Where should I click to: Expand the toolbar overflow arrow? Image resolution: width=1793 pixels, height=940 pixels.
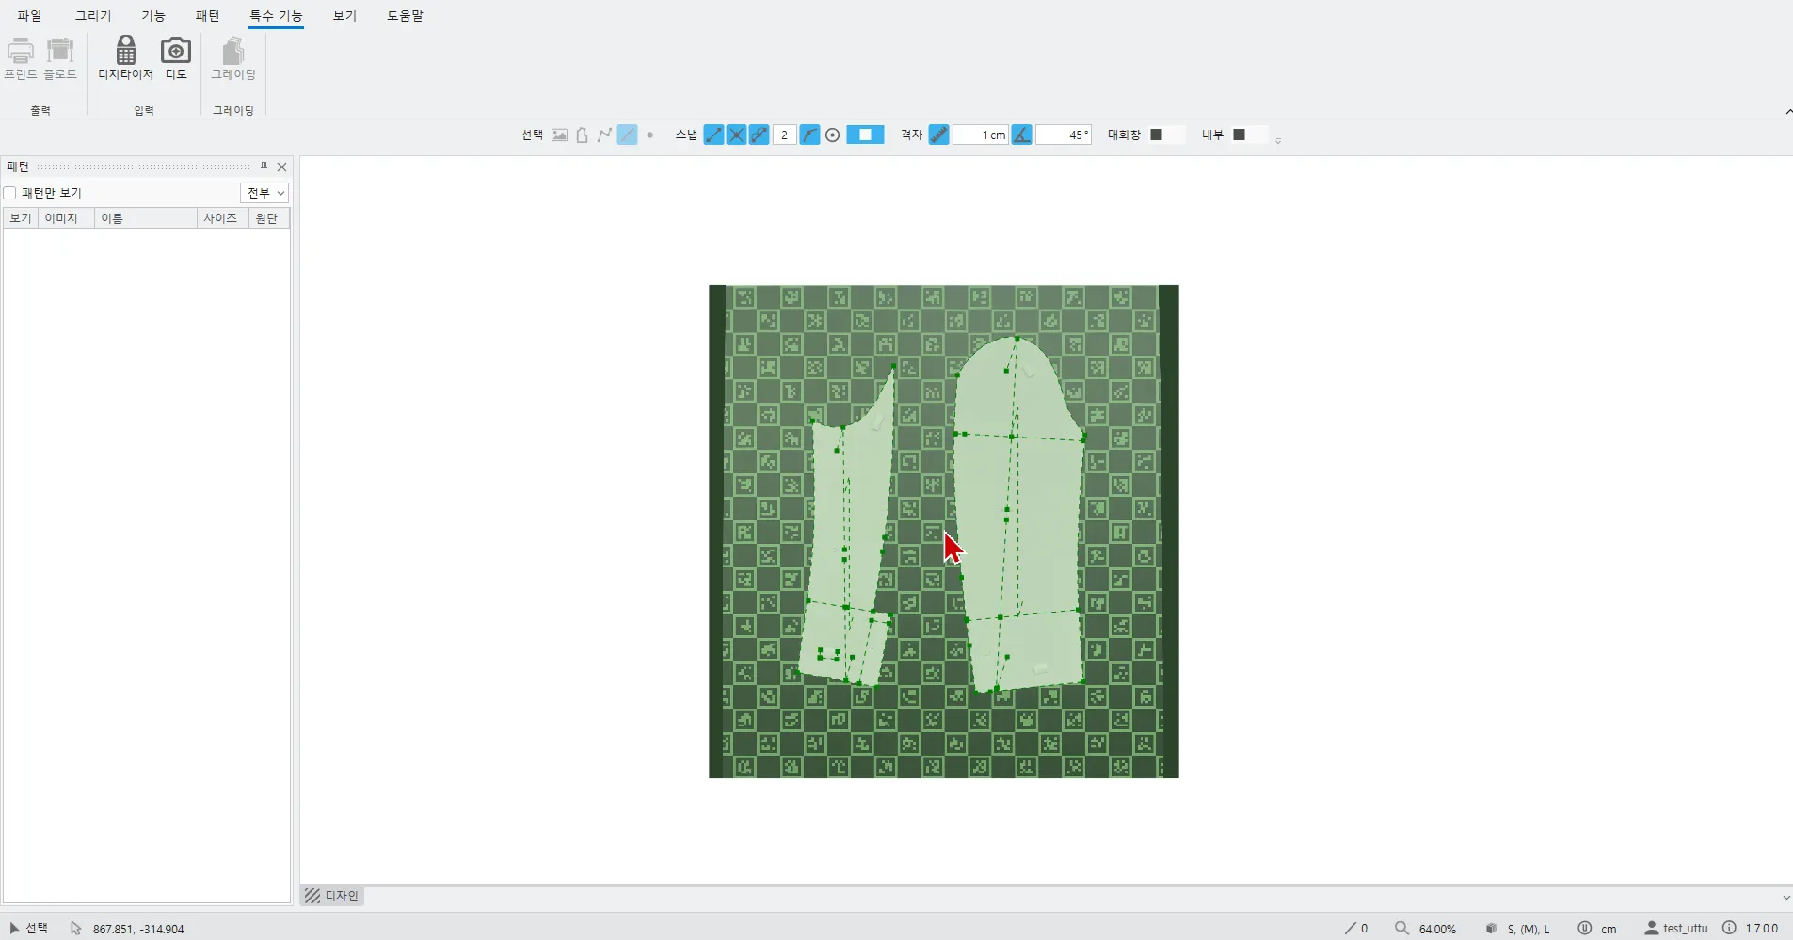(1278, 141)
